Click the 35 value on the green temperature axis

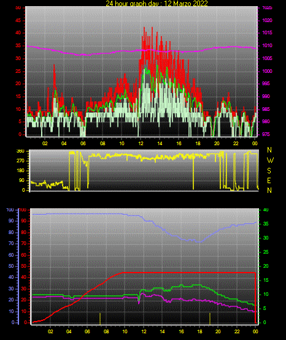pyautogui.click(x=266, y=224)
